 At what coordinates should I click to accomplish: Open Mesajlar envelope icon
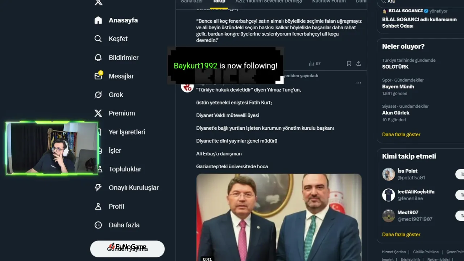pyautogui.click(x=98, y=76)
